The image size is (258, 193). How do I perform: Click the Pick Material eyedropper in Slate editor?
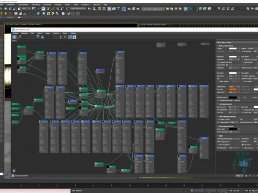19,37
